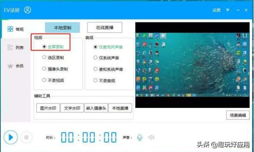Toggle the microphone sound icon
This screenshot has width=254, height=152.
[x=139, y=137]
